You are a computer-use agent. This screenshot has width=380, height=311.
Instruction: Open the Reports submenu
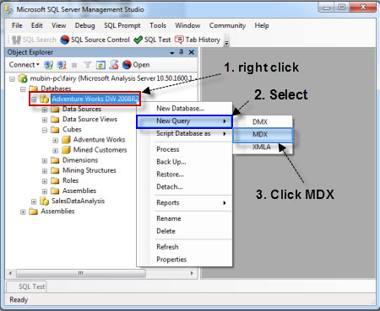tap(184, 203)
